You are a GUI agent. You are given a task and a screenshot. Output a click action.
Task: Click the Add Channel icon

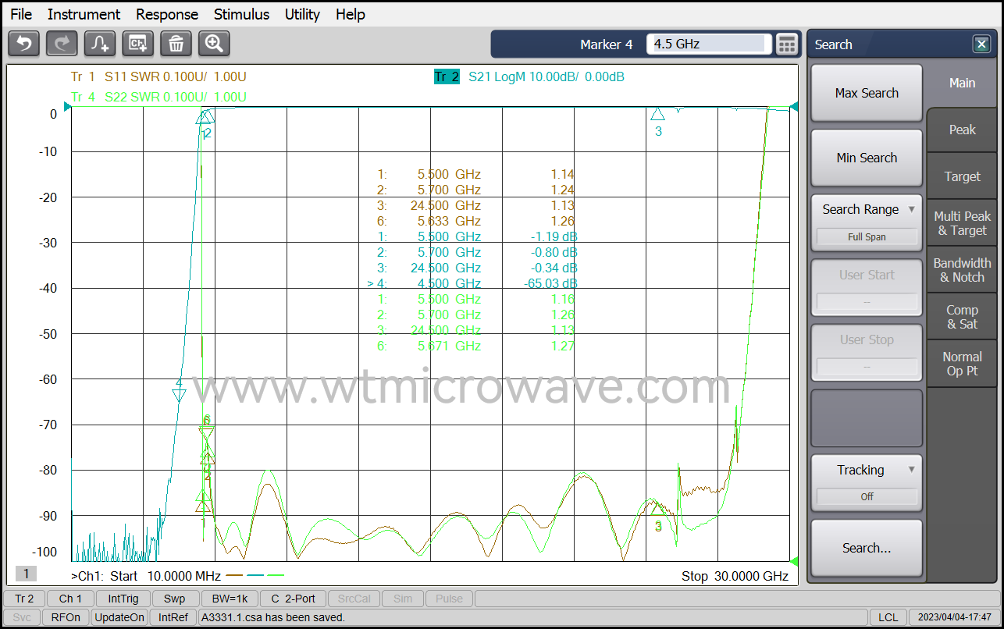137,44
